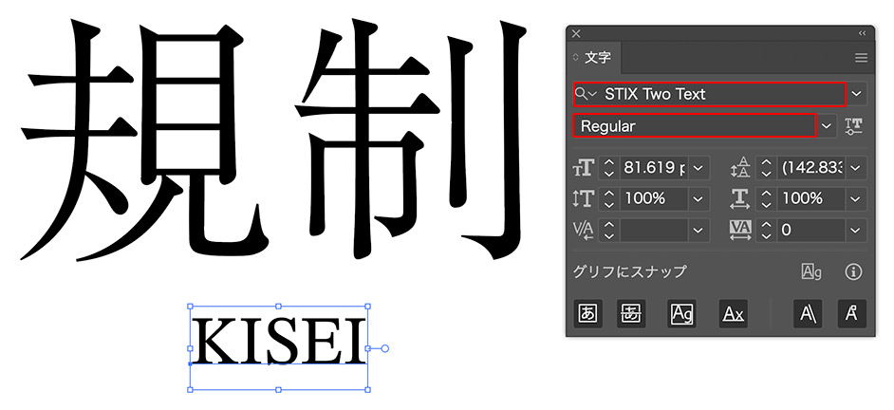Collapse the panel with double-arrow icon

click(x=862, y=33)
